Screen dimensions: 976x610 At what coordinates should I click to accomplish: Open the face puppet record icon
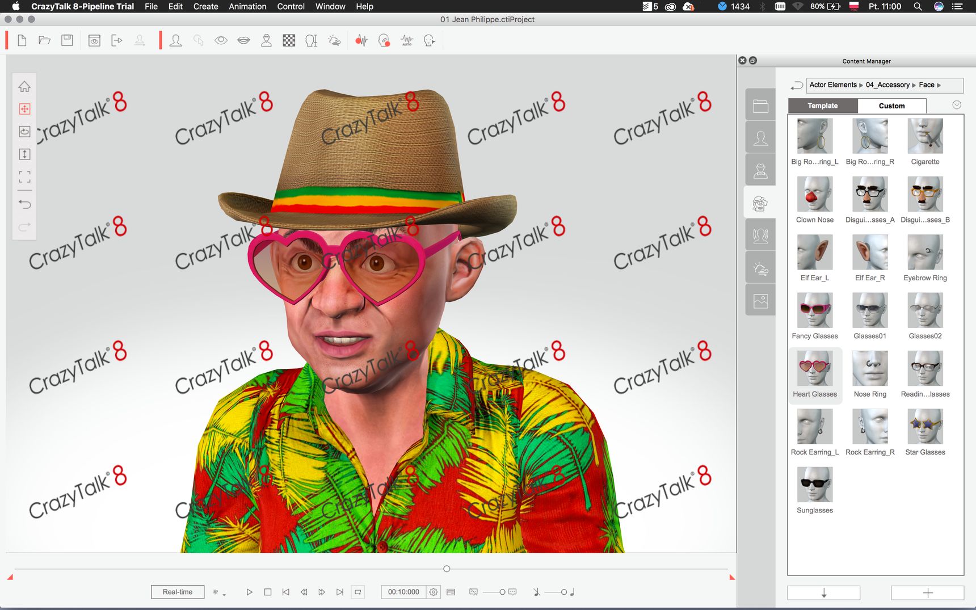[384, 40]
